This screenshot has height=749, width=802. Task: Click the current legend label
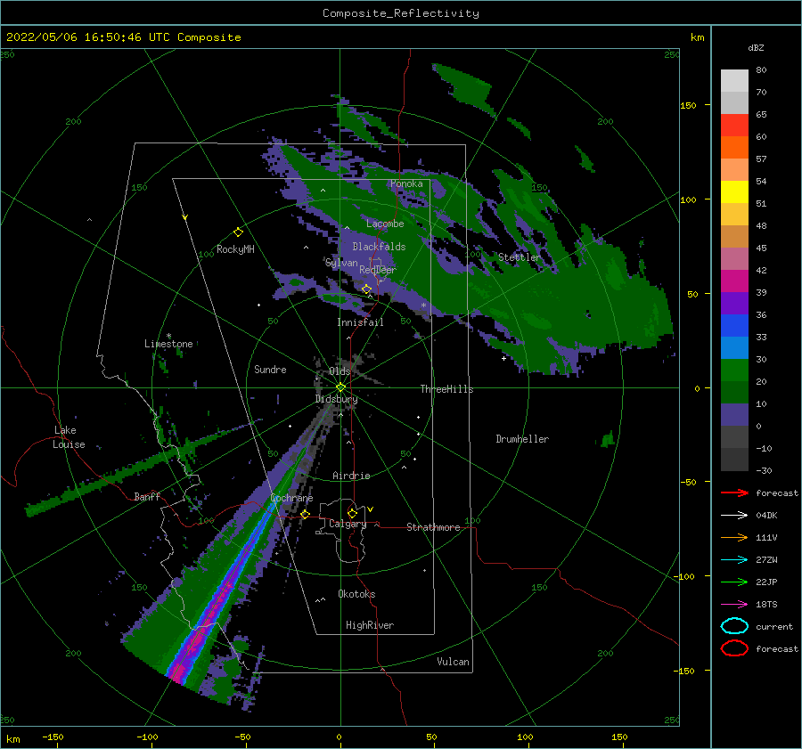click(773, 626)
